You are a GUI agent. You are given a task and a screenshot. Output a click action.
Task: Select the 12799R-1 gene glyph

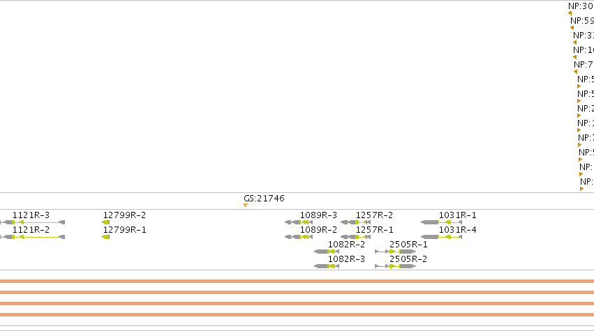105,237
